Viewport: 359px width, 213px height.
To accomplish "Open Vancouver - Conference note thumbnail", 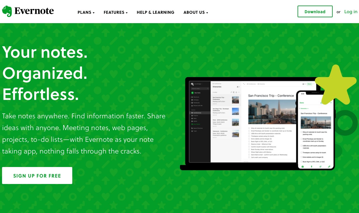I will (235, 134).
